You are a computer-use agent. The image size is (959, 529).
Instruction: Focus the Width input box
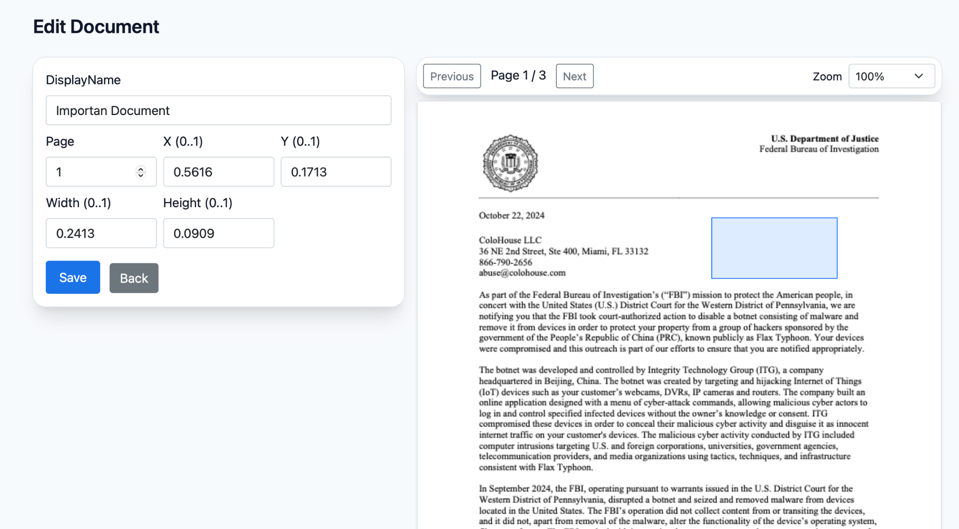click(x=101, y=233)
